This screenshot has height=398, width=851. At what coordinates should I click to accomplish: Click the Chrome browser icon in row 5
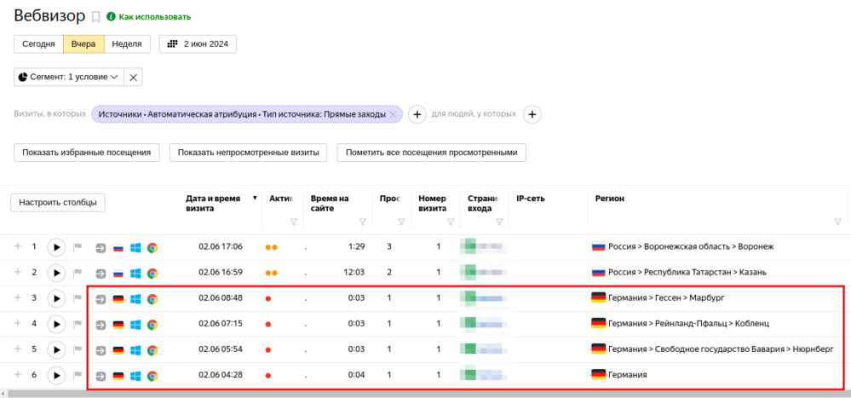coord(152,350)
